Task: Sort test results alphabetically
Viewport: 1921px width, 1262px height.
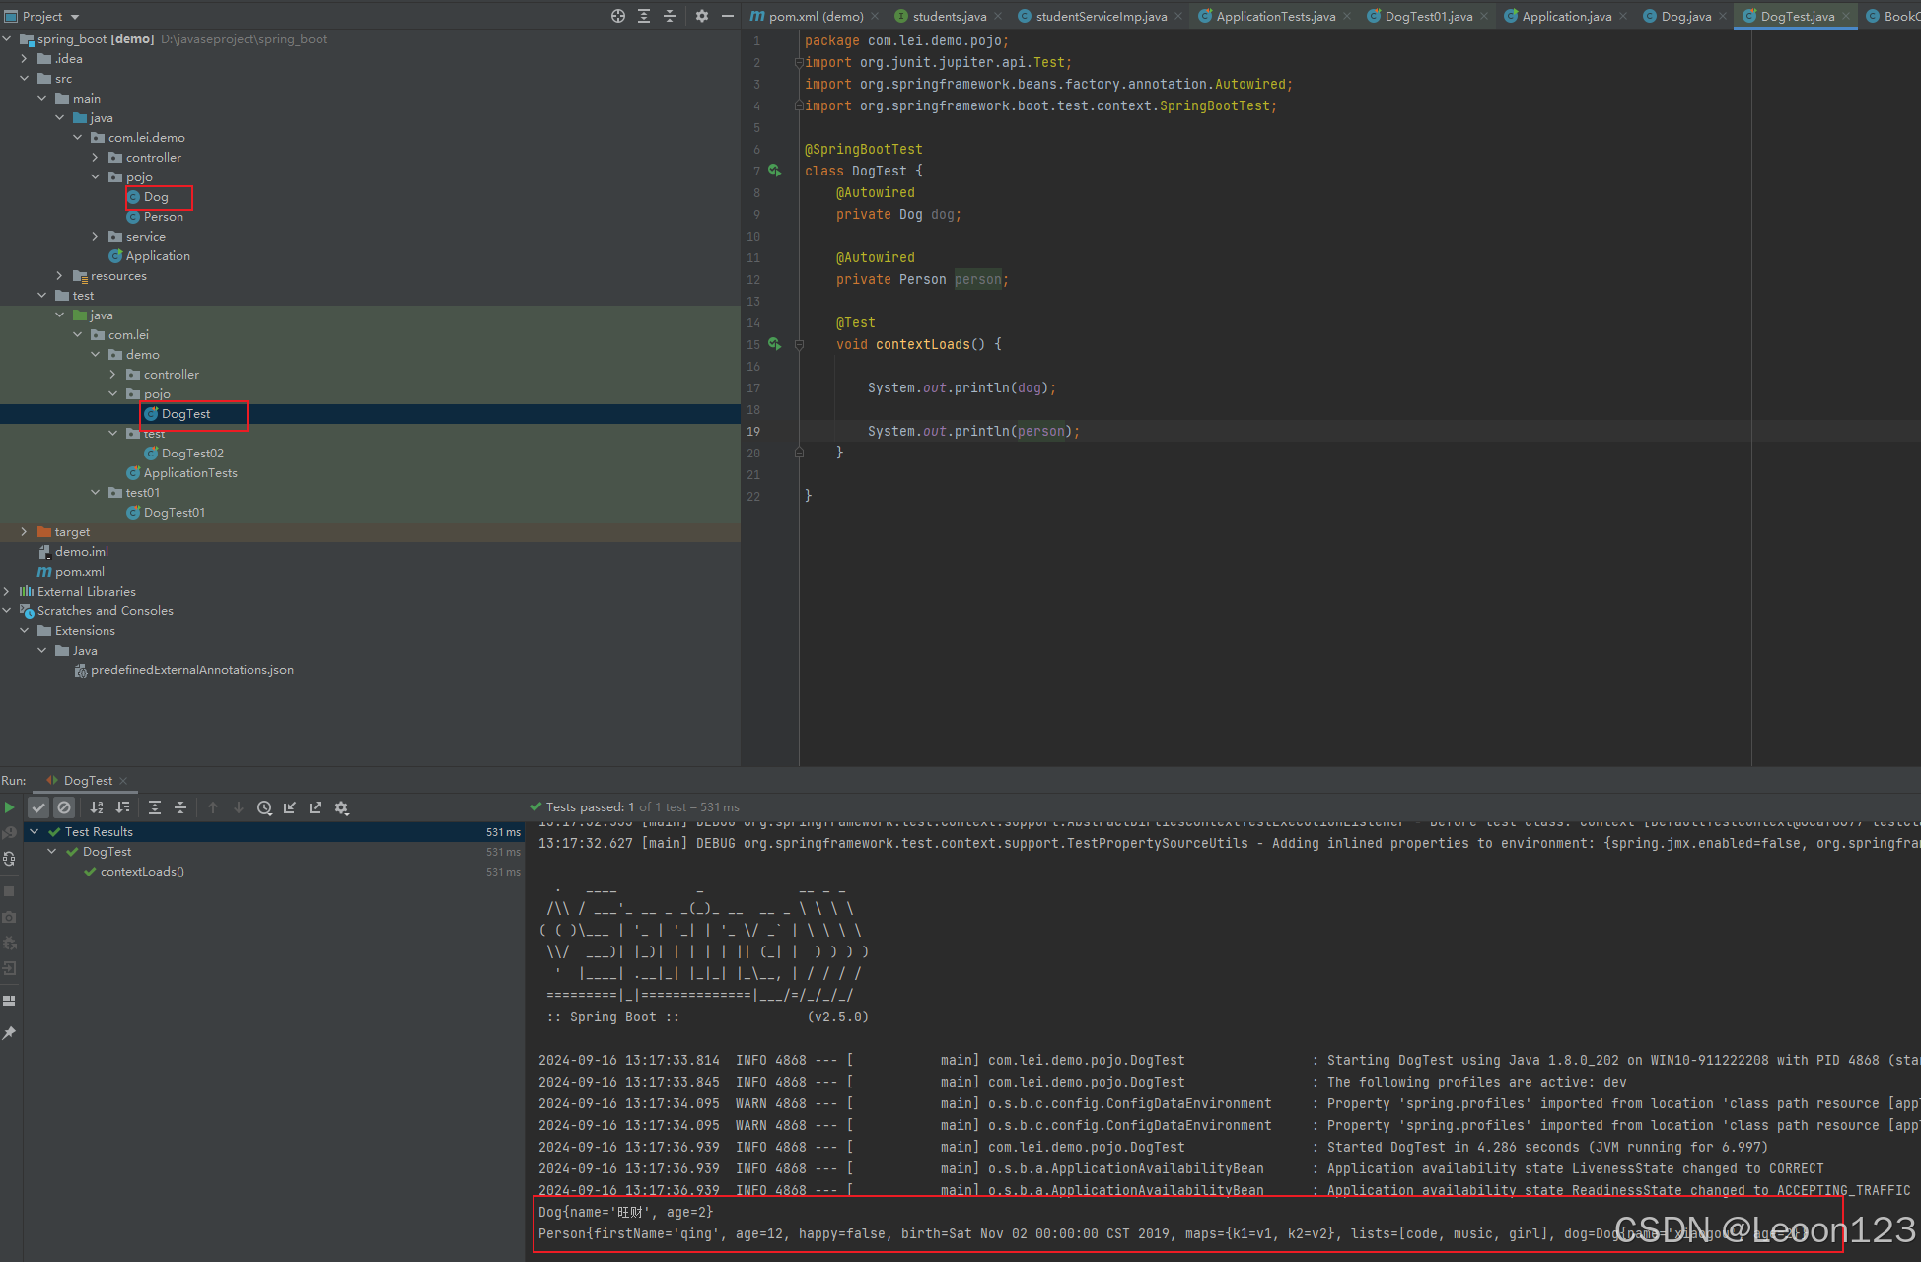Action: tap(97, 807)
